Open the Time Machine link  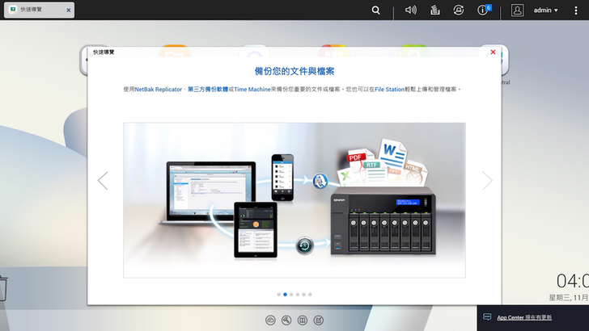coord(252,90)
